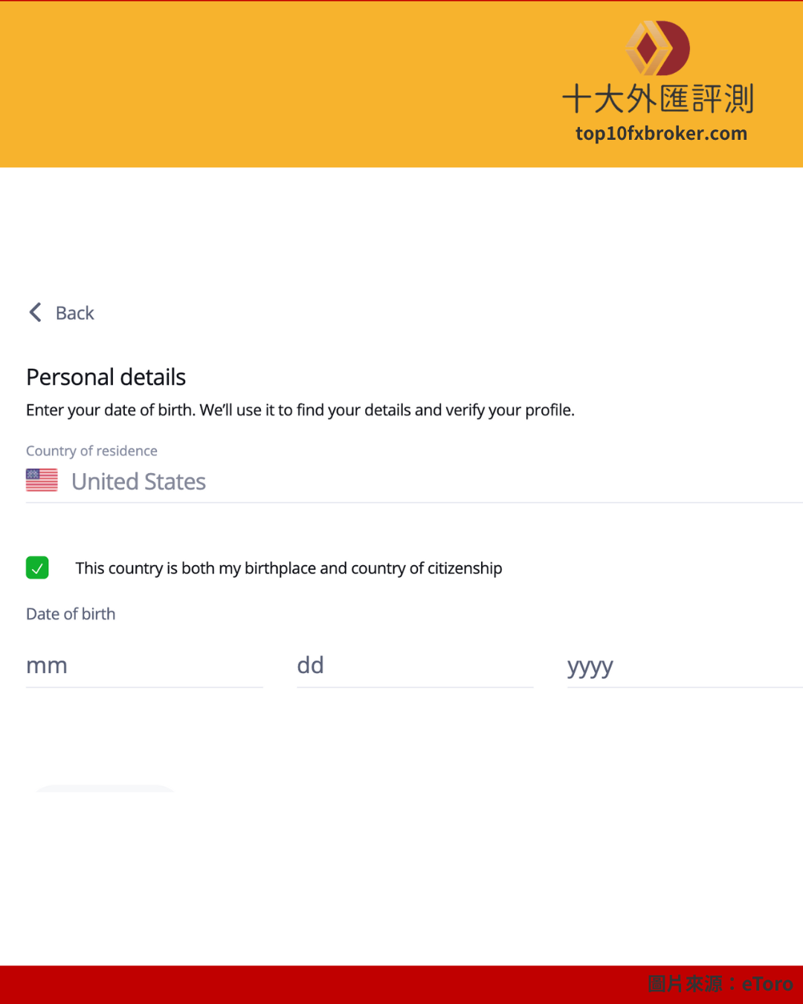This screenshot has height=1004, width=803.
Task: Click the Date of birth label
Action: (x=71, y=614)
